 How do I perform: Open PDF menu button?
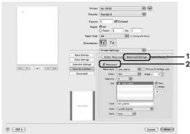click(19, 130)
